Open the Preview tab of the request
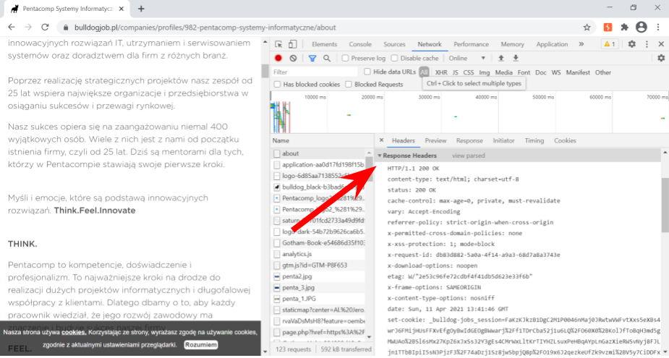 (435, 140)
